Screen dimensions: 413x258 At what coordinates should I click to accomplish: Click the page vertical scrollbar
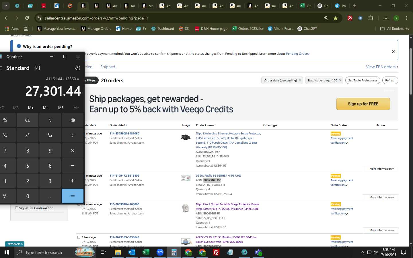pos(411,72)
